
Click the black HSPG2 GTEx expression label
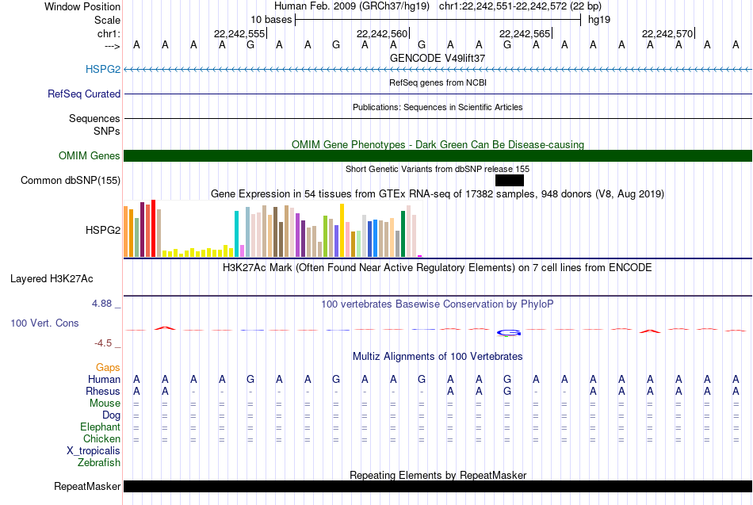tap(103, 230)
